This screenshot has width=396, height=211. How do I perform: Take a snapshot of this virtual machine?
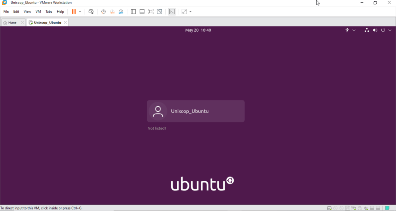pyautogui.click(x=103, y=12)
